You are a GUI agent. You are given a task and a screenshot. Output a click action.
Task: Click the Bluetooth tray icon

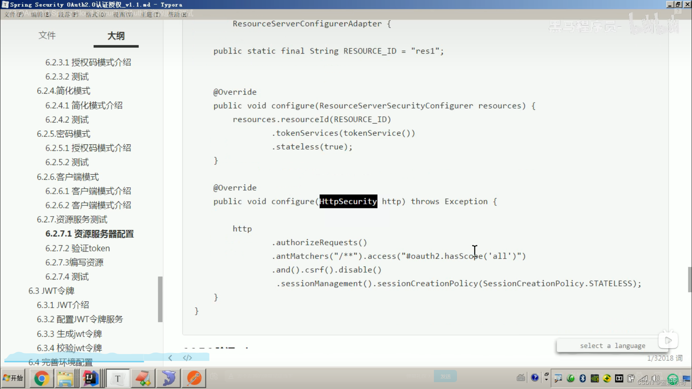pyautogui.click(x=582, y=378)
